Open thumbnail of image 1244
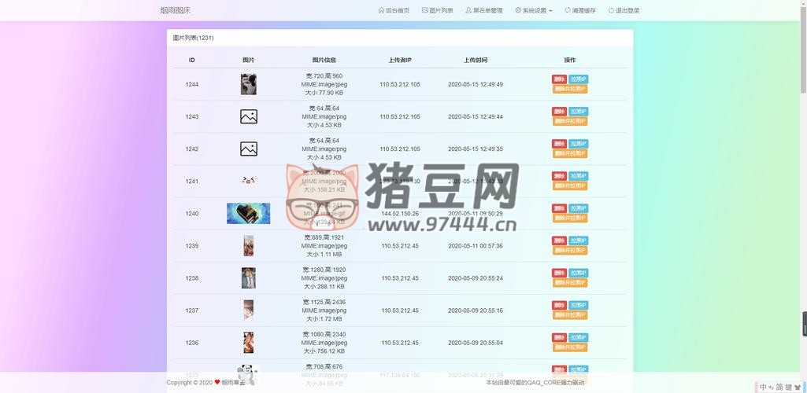 coord(248,84)
